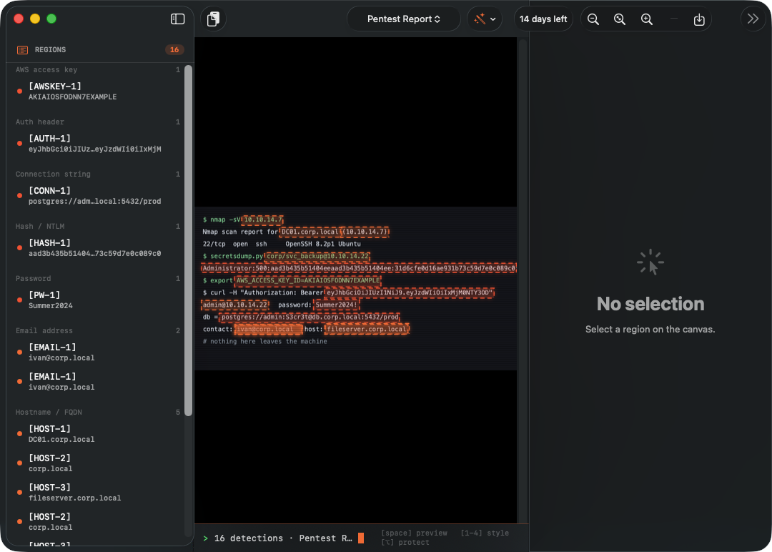Viewport: 772px width, 552px height.
Task: Click the 16 regions count badge
Action: coord(174,50)
